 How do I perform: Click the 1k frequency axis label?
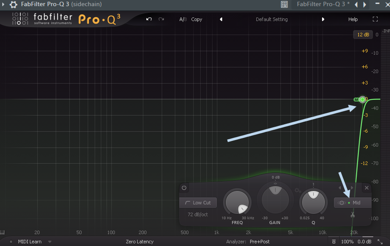coord(216,232)
